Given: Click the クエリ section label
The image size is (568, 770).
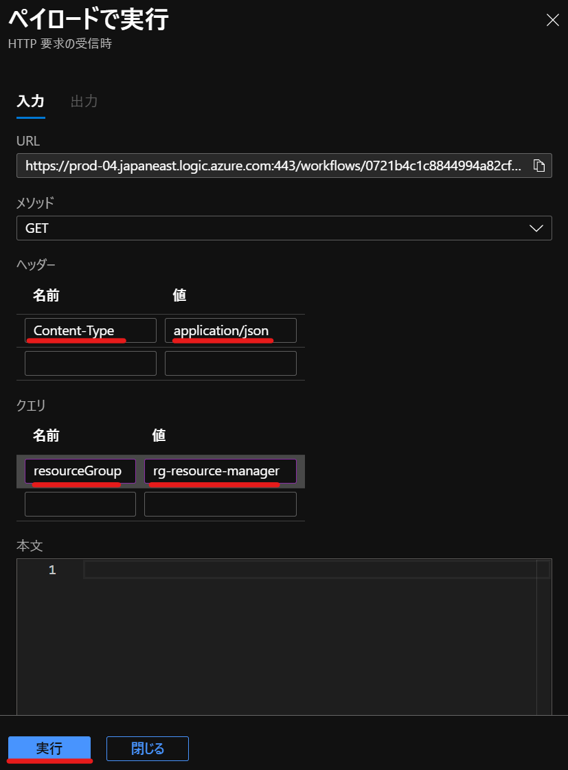Looking at the screenshot, I should (32, 405).
